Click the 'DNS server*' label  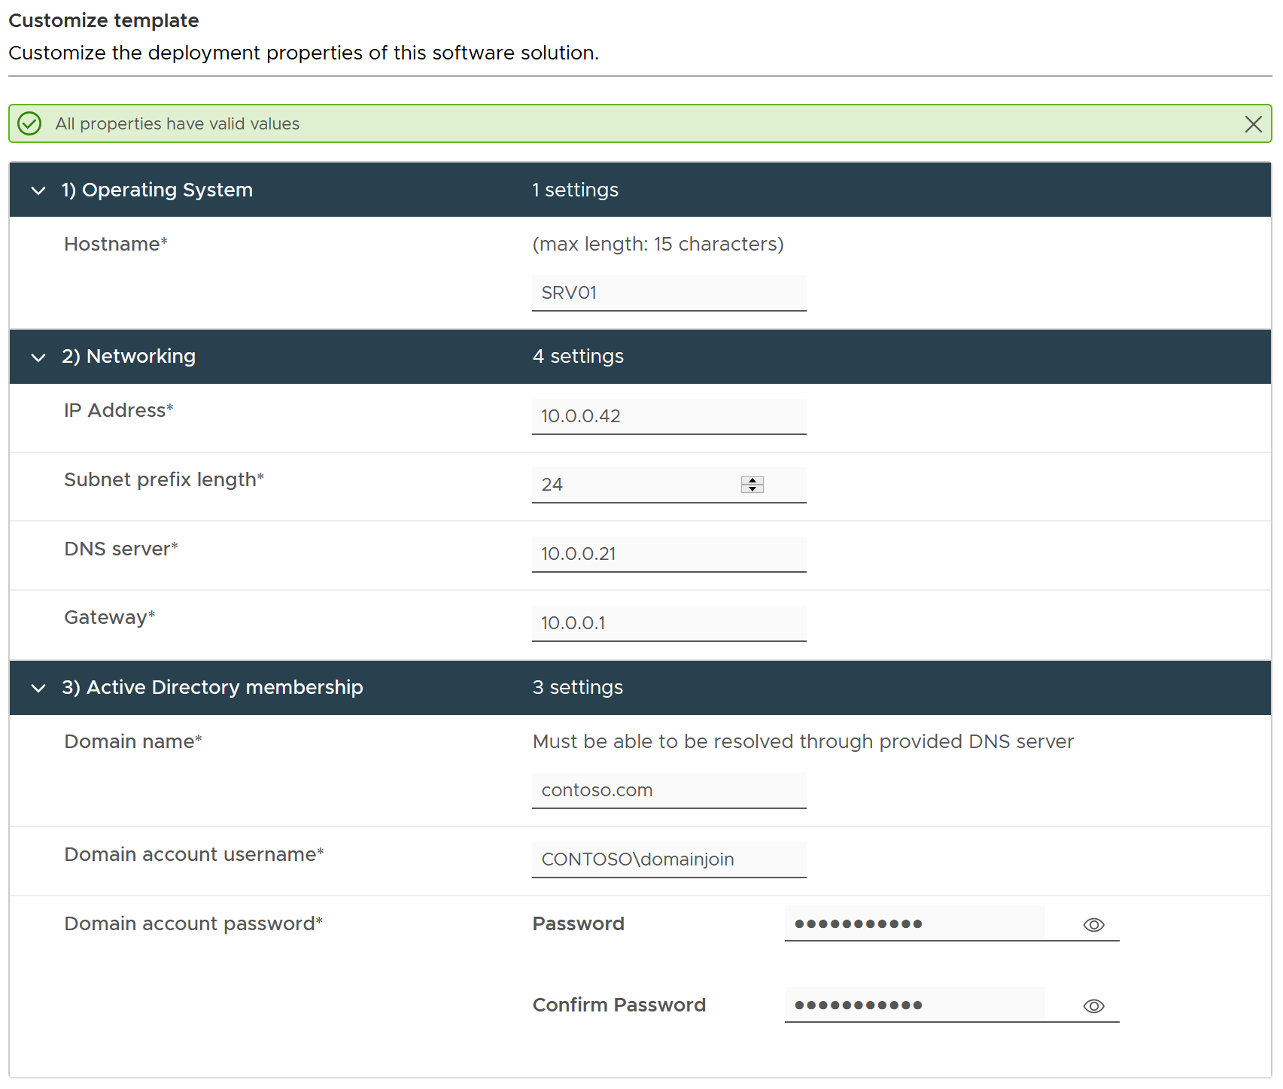pos(121,549)
